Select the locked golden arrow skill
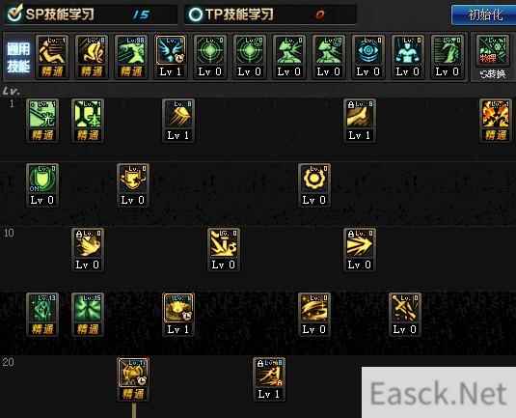 [x=360, y=250]
